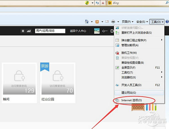The width and height of the screenshot is (169, 129).
Task: Click the search magnifier icon
Action: 167,3
